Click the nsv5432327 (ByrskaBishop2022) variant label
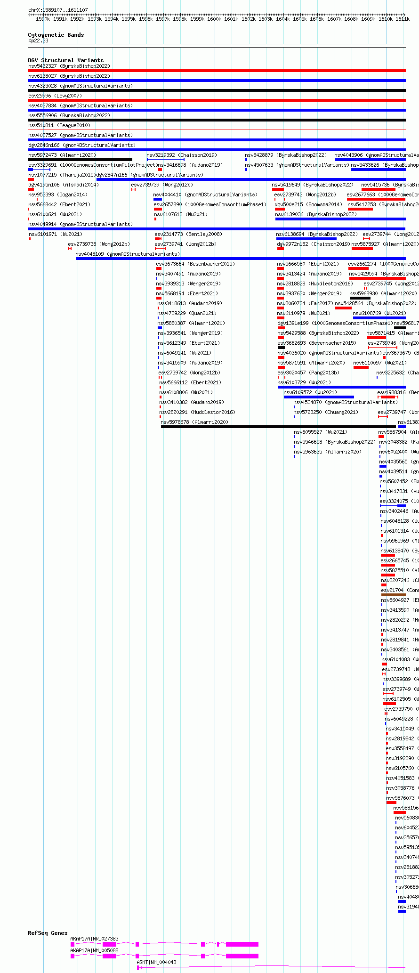The image size is (419, 973). tap(69, 66)
